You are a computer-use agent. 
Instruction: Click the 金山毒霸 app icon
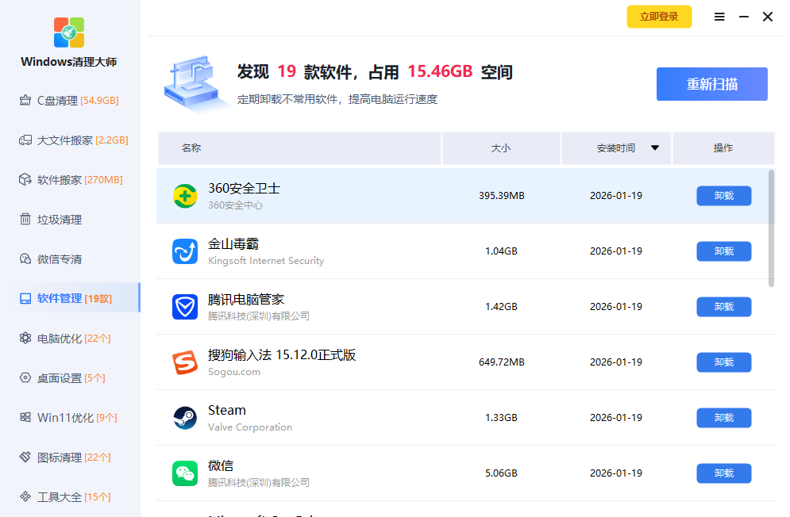click(x=185, y=251)
